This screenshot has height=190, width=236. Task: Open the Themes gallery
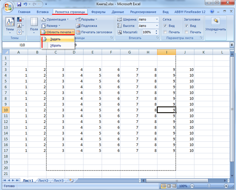tap(10, 25)
